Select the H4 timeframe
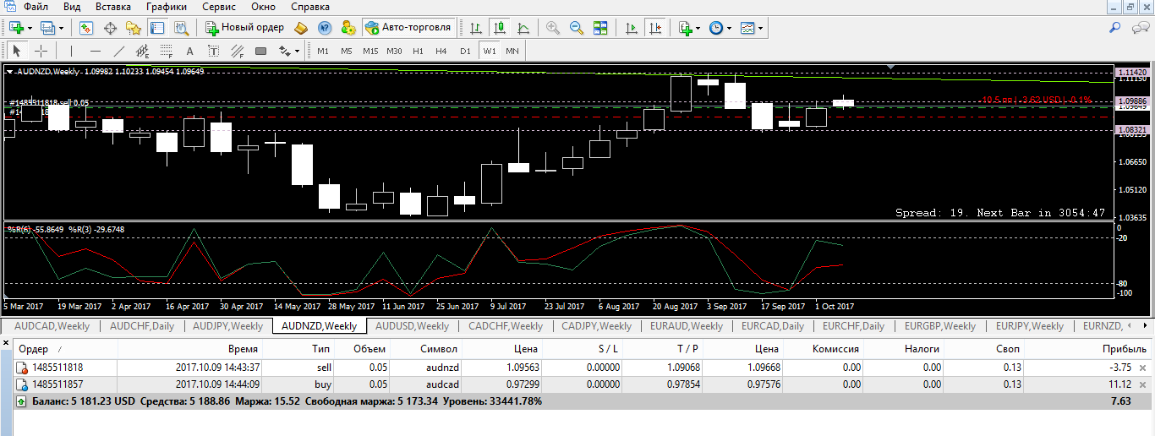Screen dimensions: 1155x436 click(441, 51)
